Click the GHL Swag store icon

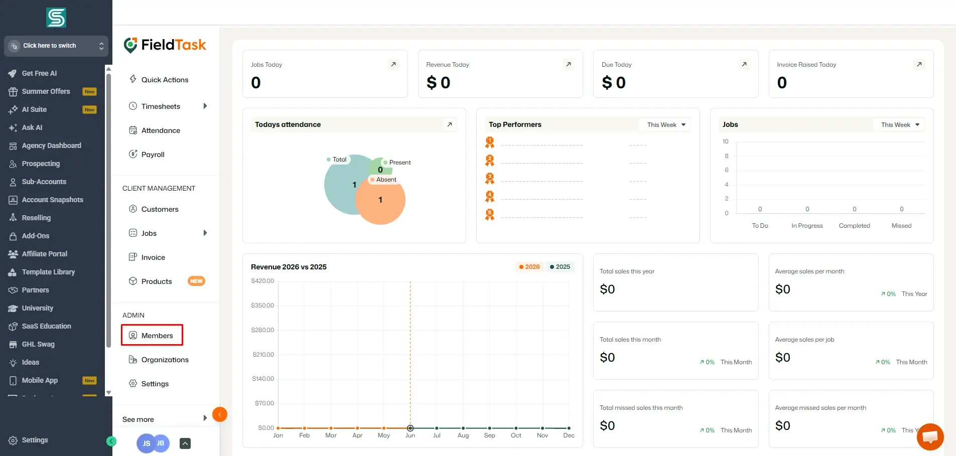click(13, 344)
